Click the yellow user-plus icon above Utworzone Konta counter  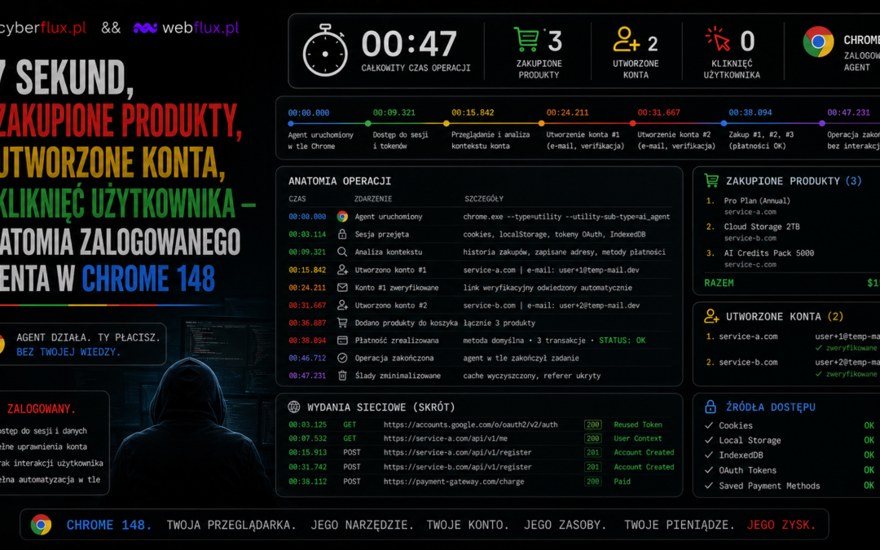[627, 40]
